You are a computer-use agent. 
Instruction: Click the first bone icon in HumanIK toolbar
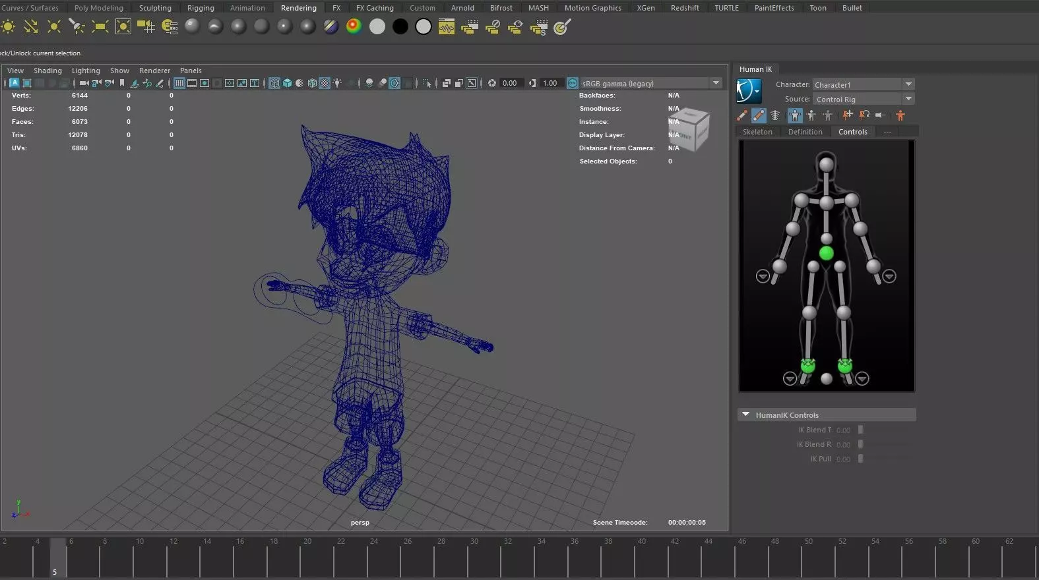pyautogui.click(x=742, y=115)
